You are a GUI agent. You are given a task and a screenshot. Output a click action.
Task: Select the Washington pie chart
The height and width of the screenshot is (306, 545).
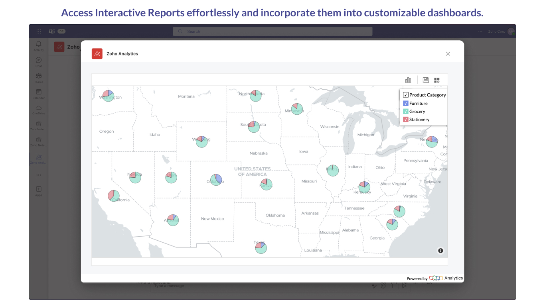108,96
